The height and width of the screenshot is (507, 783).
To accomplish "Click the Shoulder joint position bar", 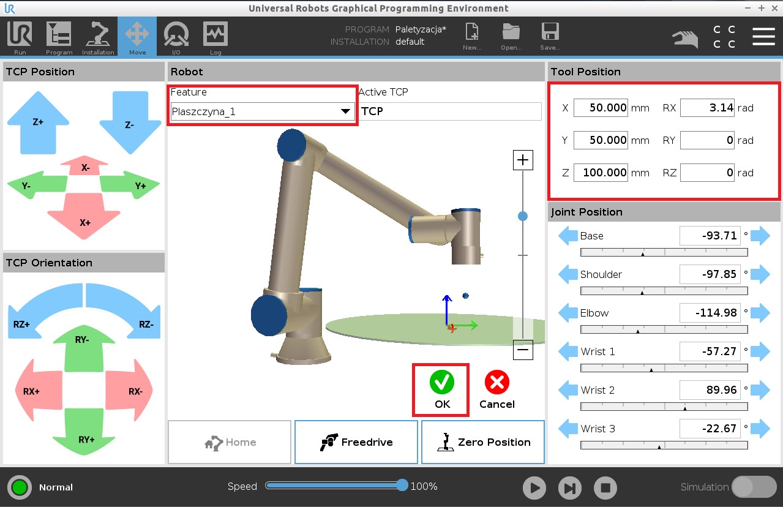I will pyautogui.click(x=664, y=291).
